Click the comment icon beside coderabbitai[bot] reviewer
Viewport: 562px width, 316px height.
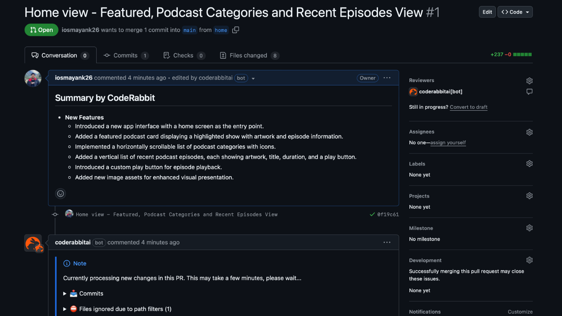530,92
